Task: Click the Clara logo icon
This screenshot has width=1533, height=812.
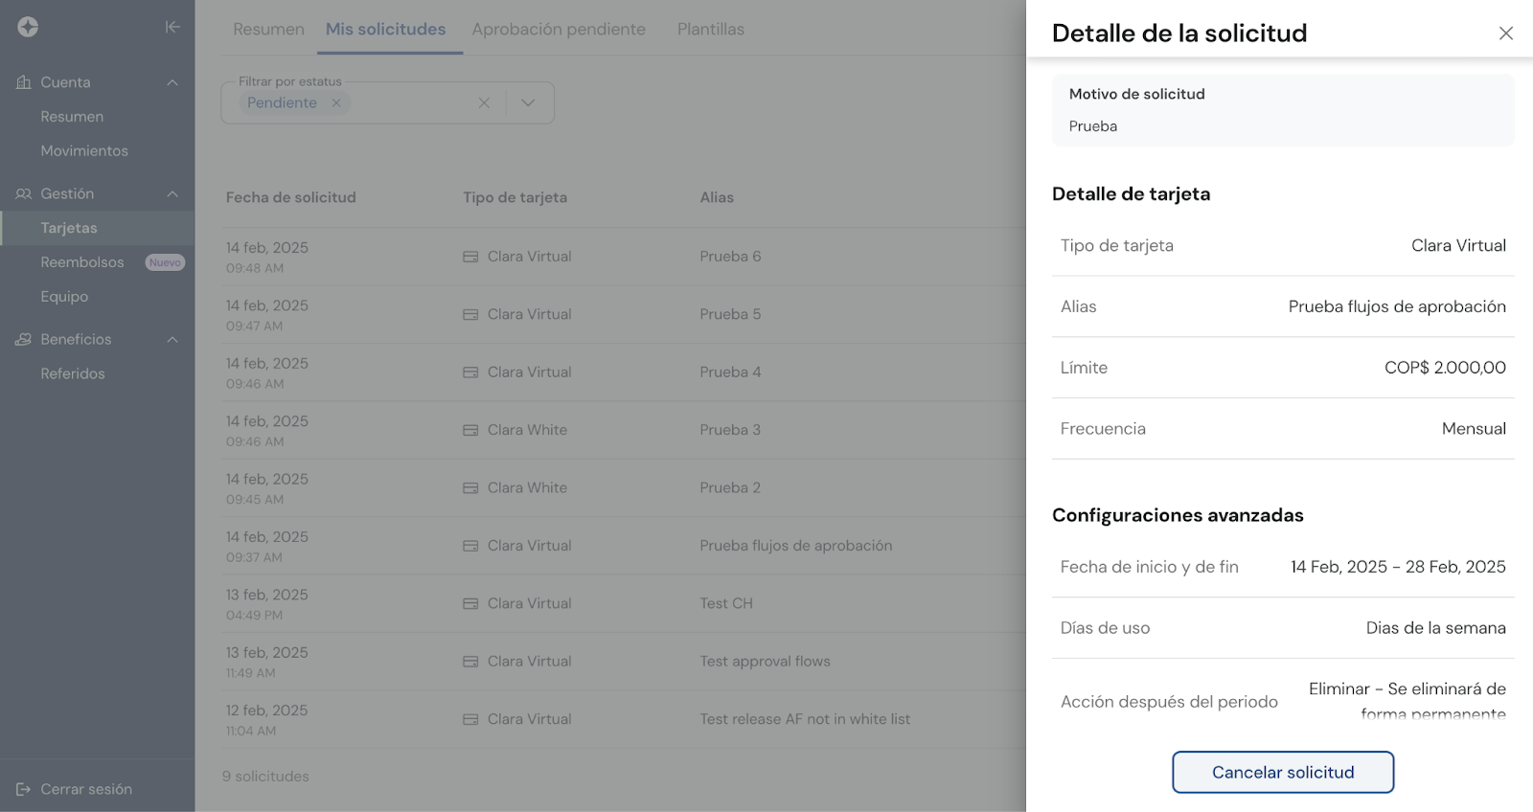Action: [28, 27]
